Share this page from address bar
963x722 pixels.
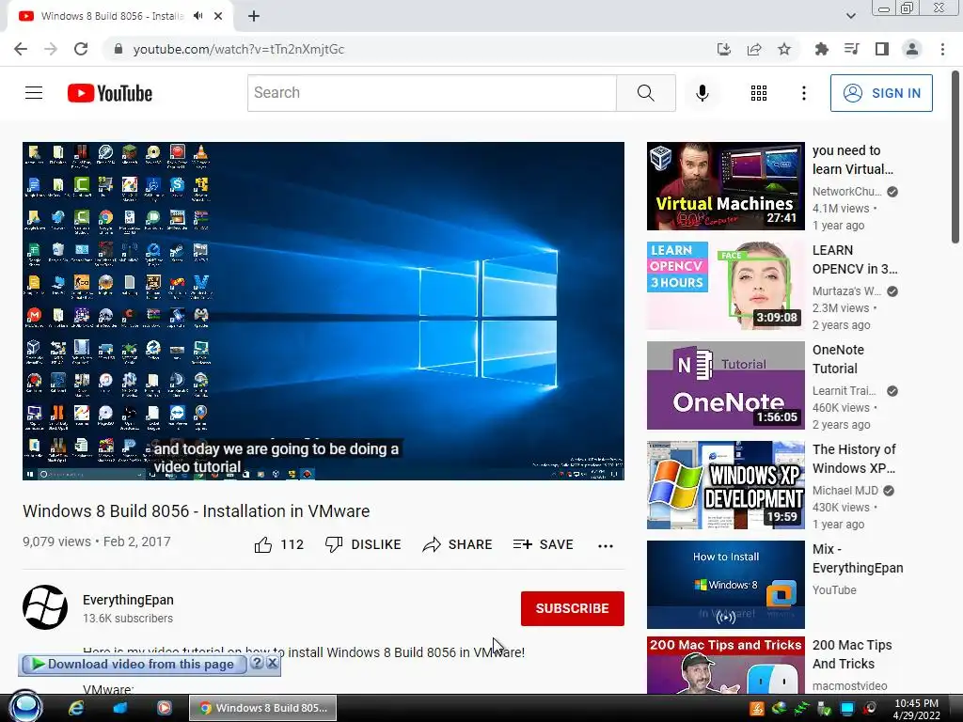pos(754,49)
